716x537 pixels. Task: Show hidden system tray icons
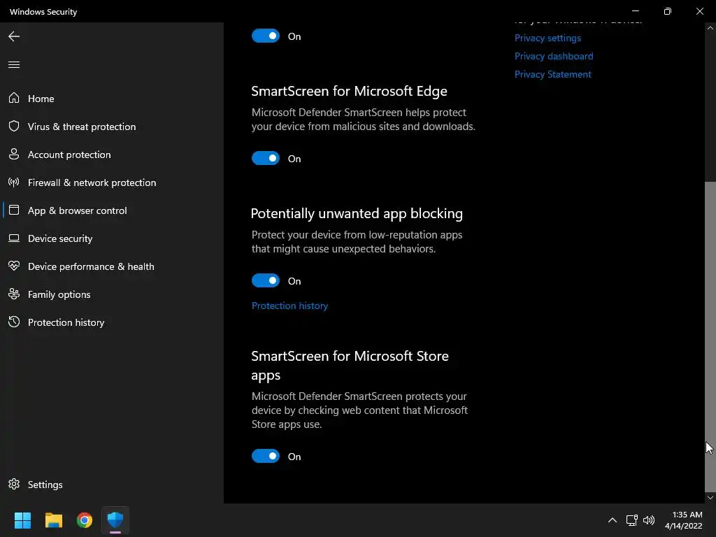[613, 520]
